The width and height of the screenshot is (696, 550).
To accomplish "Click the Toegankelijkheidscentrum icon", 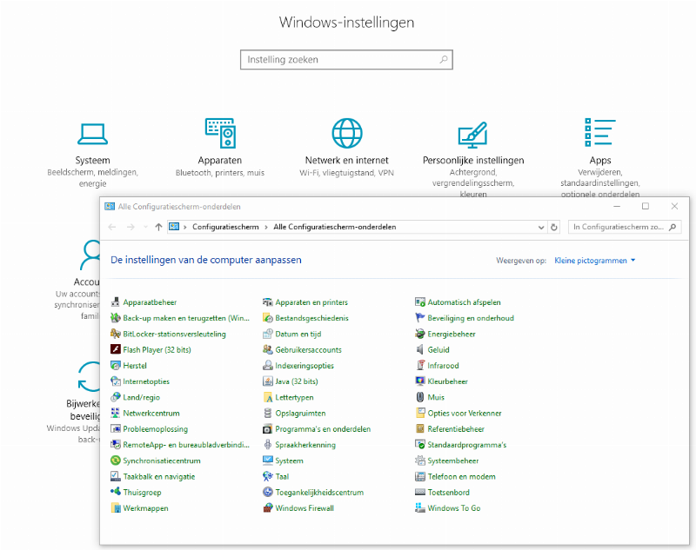I will (x=268, y=492).
